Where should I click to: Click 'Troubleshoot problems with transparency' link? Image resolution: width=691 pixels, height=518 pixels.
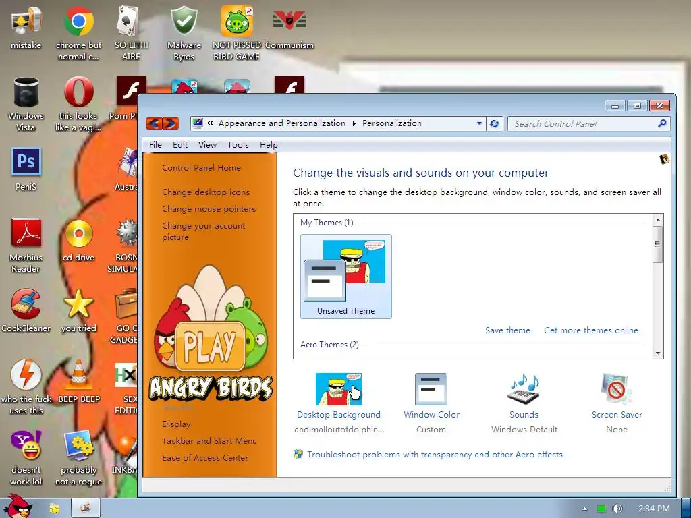click(x=435, y=455)
